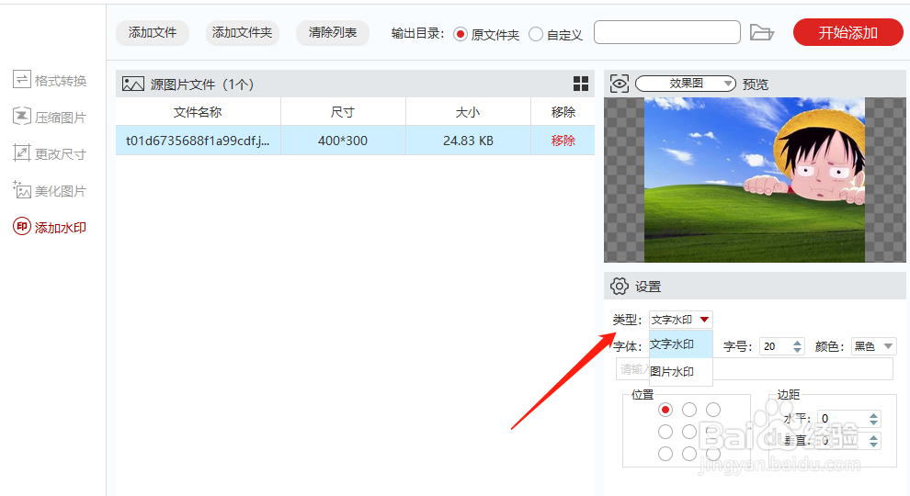Select middle-left watermark position radio
The image size is (910, 496).
tap(665, 432)
